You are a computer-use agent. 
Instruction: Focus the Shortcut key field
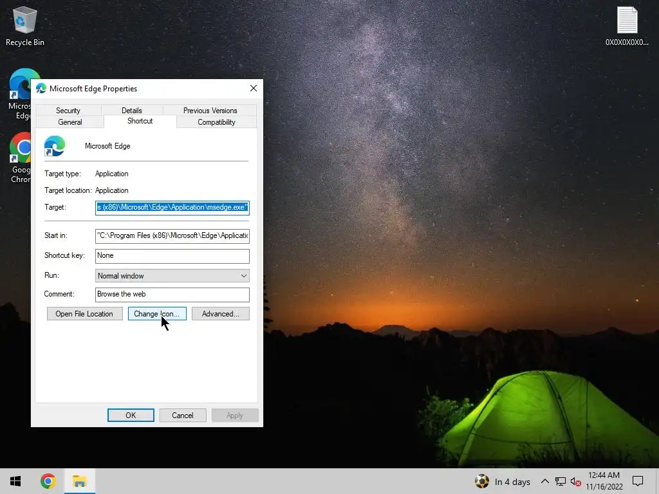(172, 256)
